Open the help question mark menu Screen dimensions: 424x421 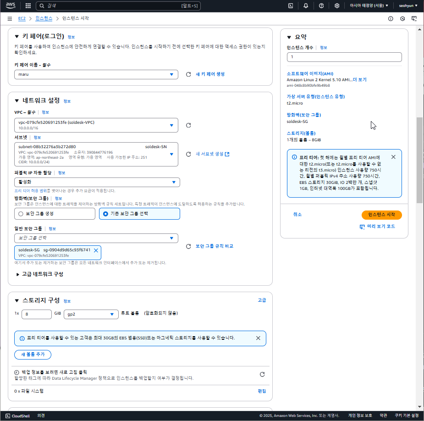(x=321, y=6)
